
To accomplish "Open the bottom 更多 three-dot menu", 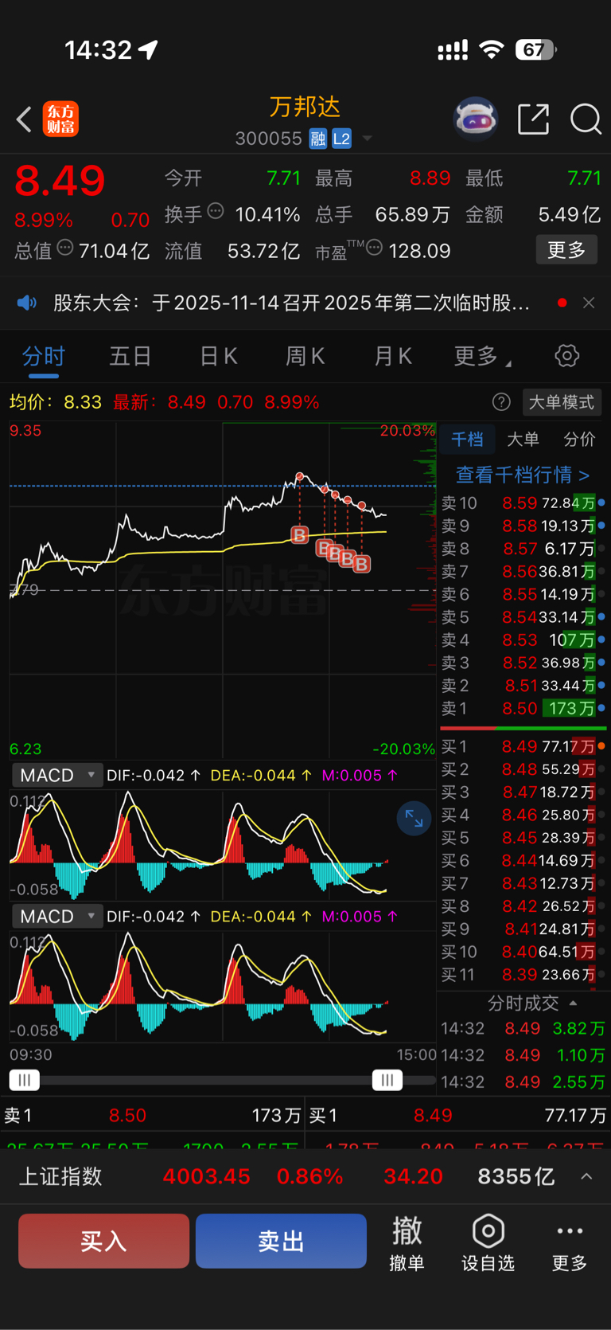I will coord(570,1243).
